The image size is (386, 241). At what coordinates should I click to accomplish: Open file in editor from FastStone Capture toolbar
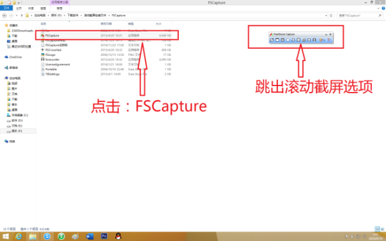(272, 40)
